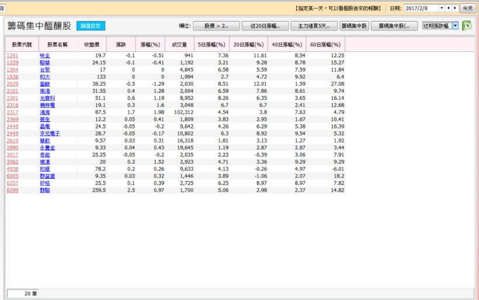Click the 20 筆 record count field
479x300 pixels.
click(x=22, y=293)
